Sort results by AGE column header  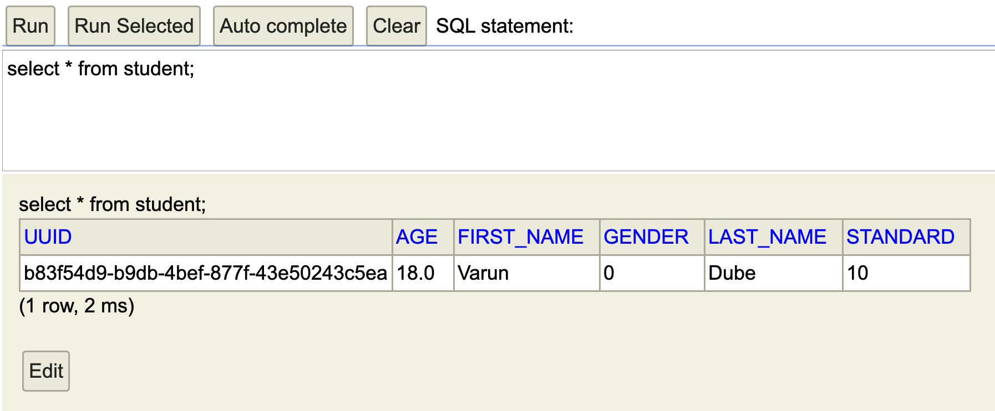coord(417,237)
